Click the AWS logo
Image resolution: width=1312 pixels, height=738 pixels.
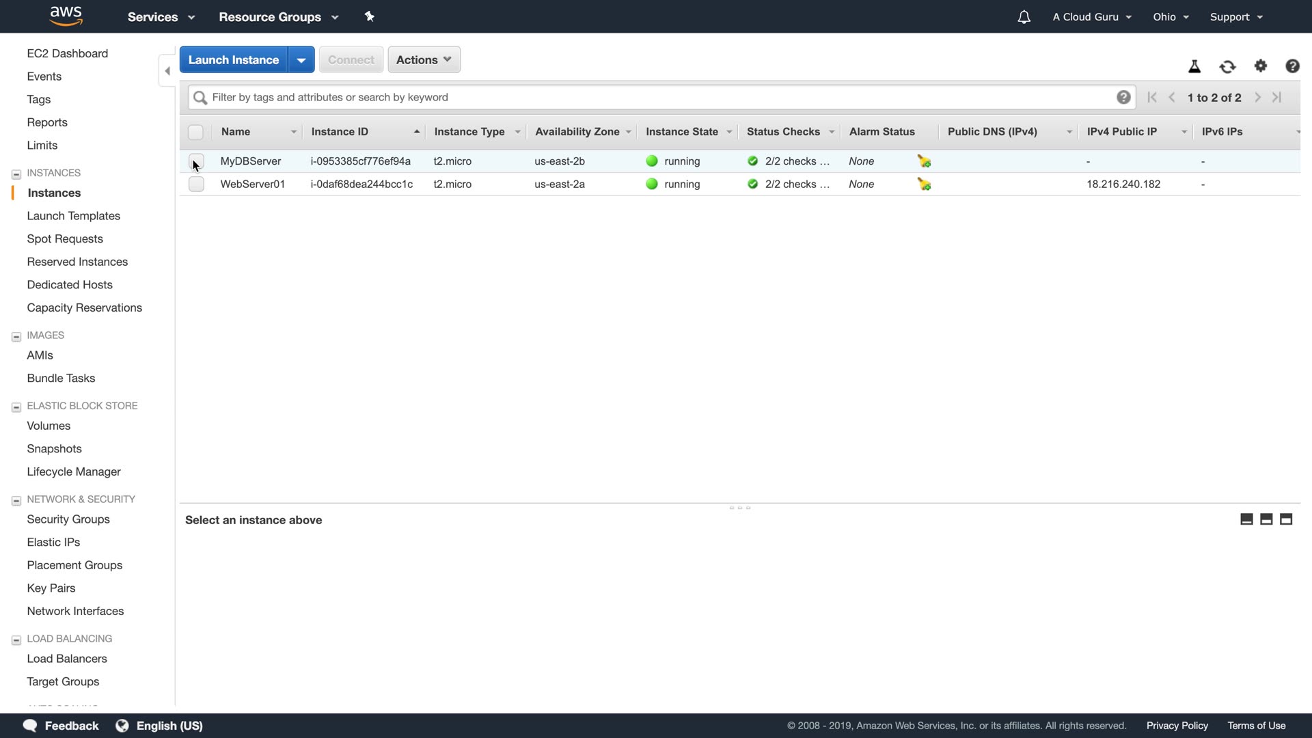pyautogui.click(x=66, y=16)
